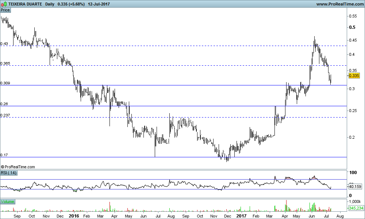Click the 0.335 (+5.68%) quote text
The height and width of the screenshot is (219, 365).
pyautogui.click(x=71, y=4)
